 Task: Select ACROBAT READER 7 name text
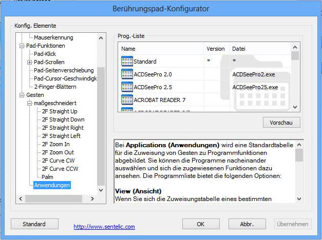(x=160, y=100)
